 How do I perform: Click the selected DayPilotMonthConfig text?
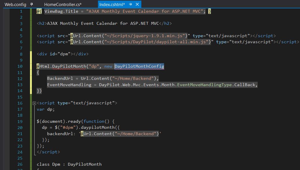click(139, 66)
